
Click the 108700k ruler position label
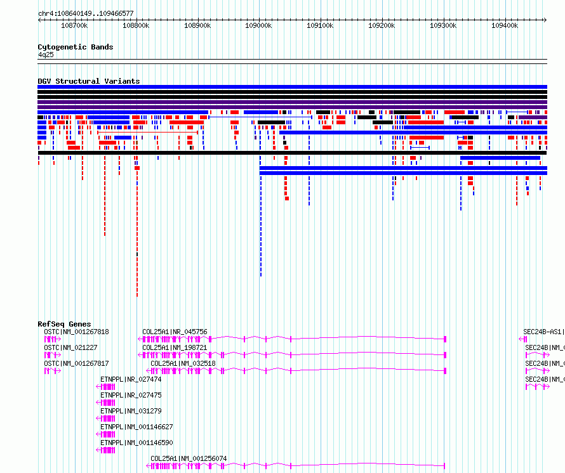(x=74, y=26)
